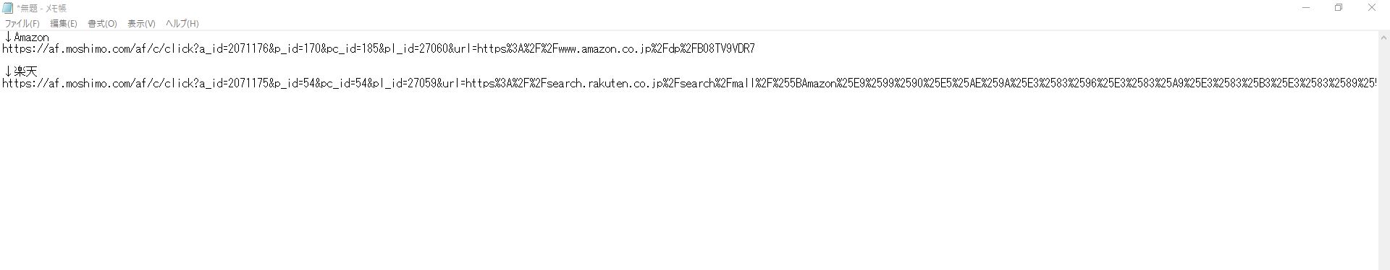The width and height of the screenshot is (1390, 270).
Task: Open the 書式(O) menu
Action: [x=102, y=24]
